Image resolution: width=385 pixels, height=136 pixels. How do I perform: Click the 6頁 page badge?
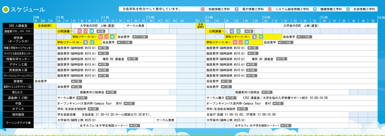pos(248,31)
